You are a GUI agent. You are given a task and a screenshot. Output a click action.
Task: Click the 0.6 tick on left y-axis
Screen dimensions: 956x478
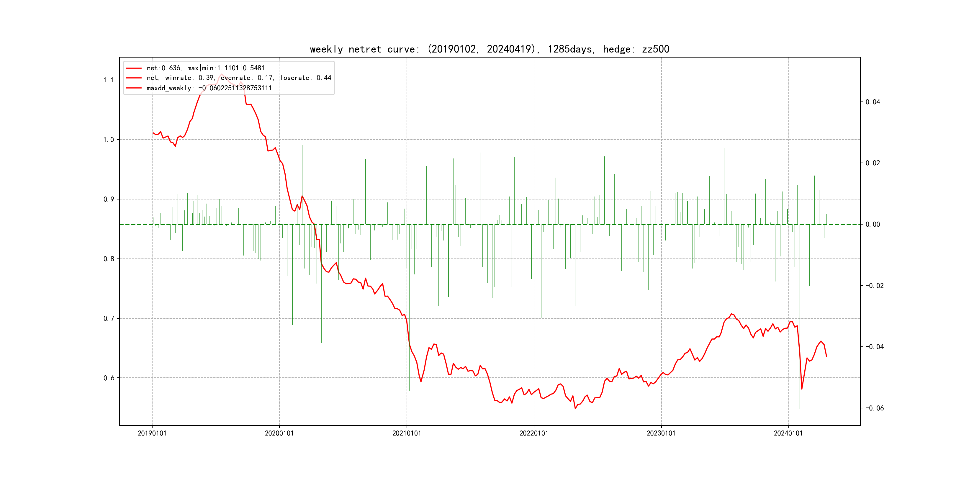pyautogui.click(x=108, y=378)
